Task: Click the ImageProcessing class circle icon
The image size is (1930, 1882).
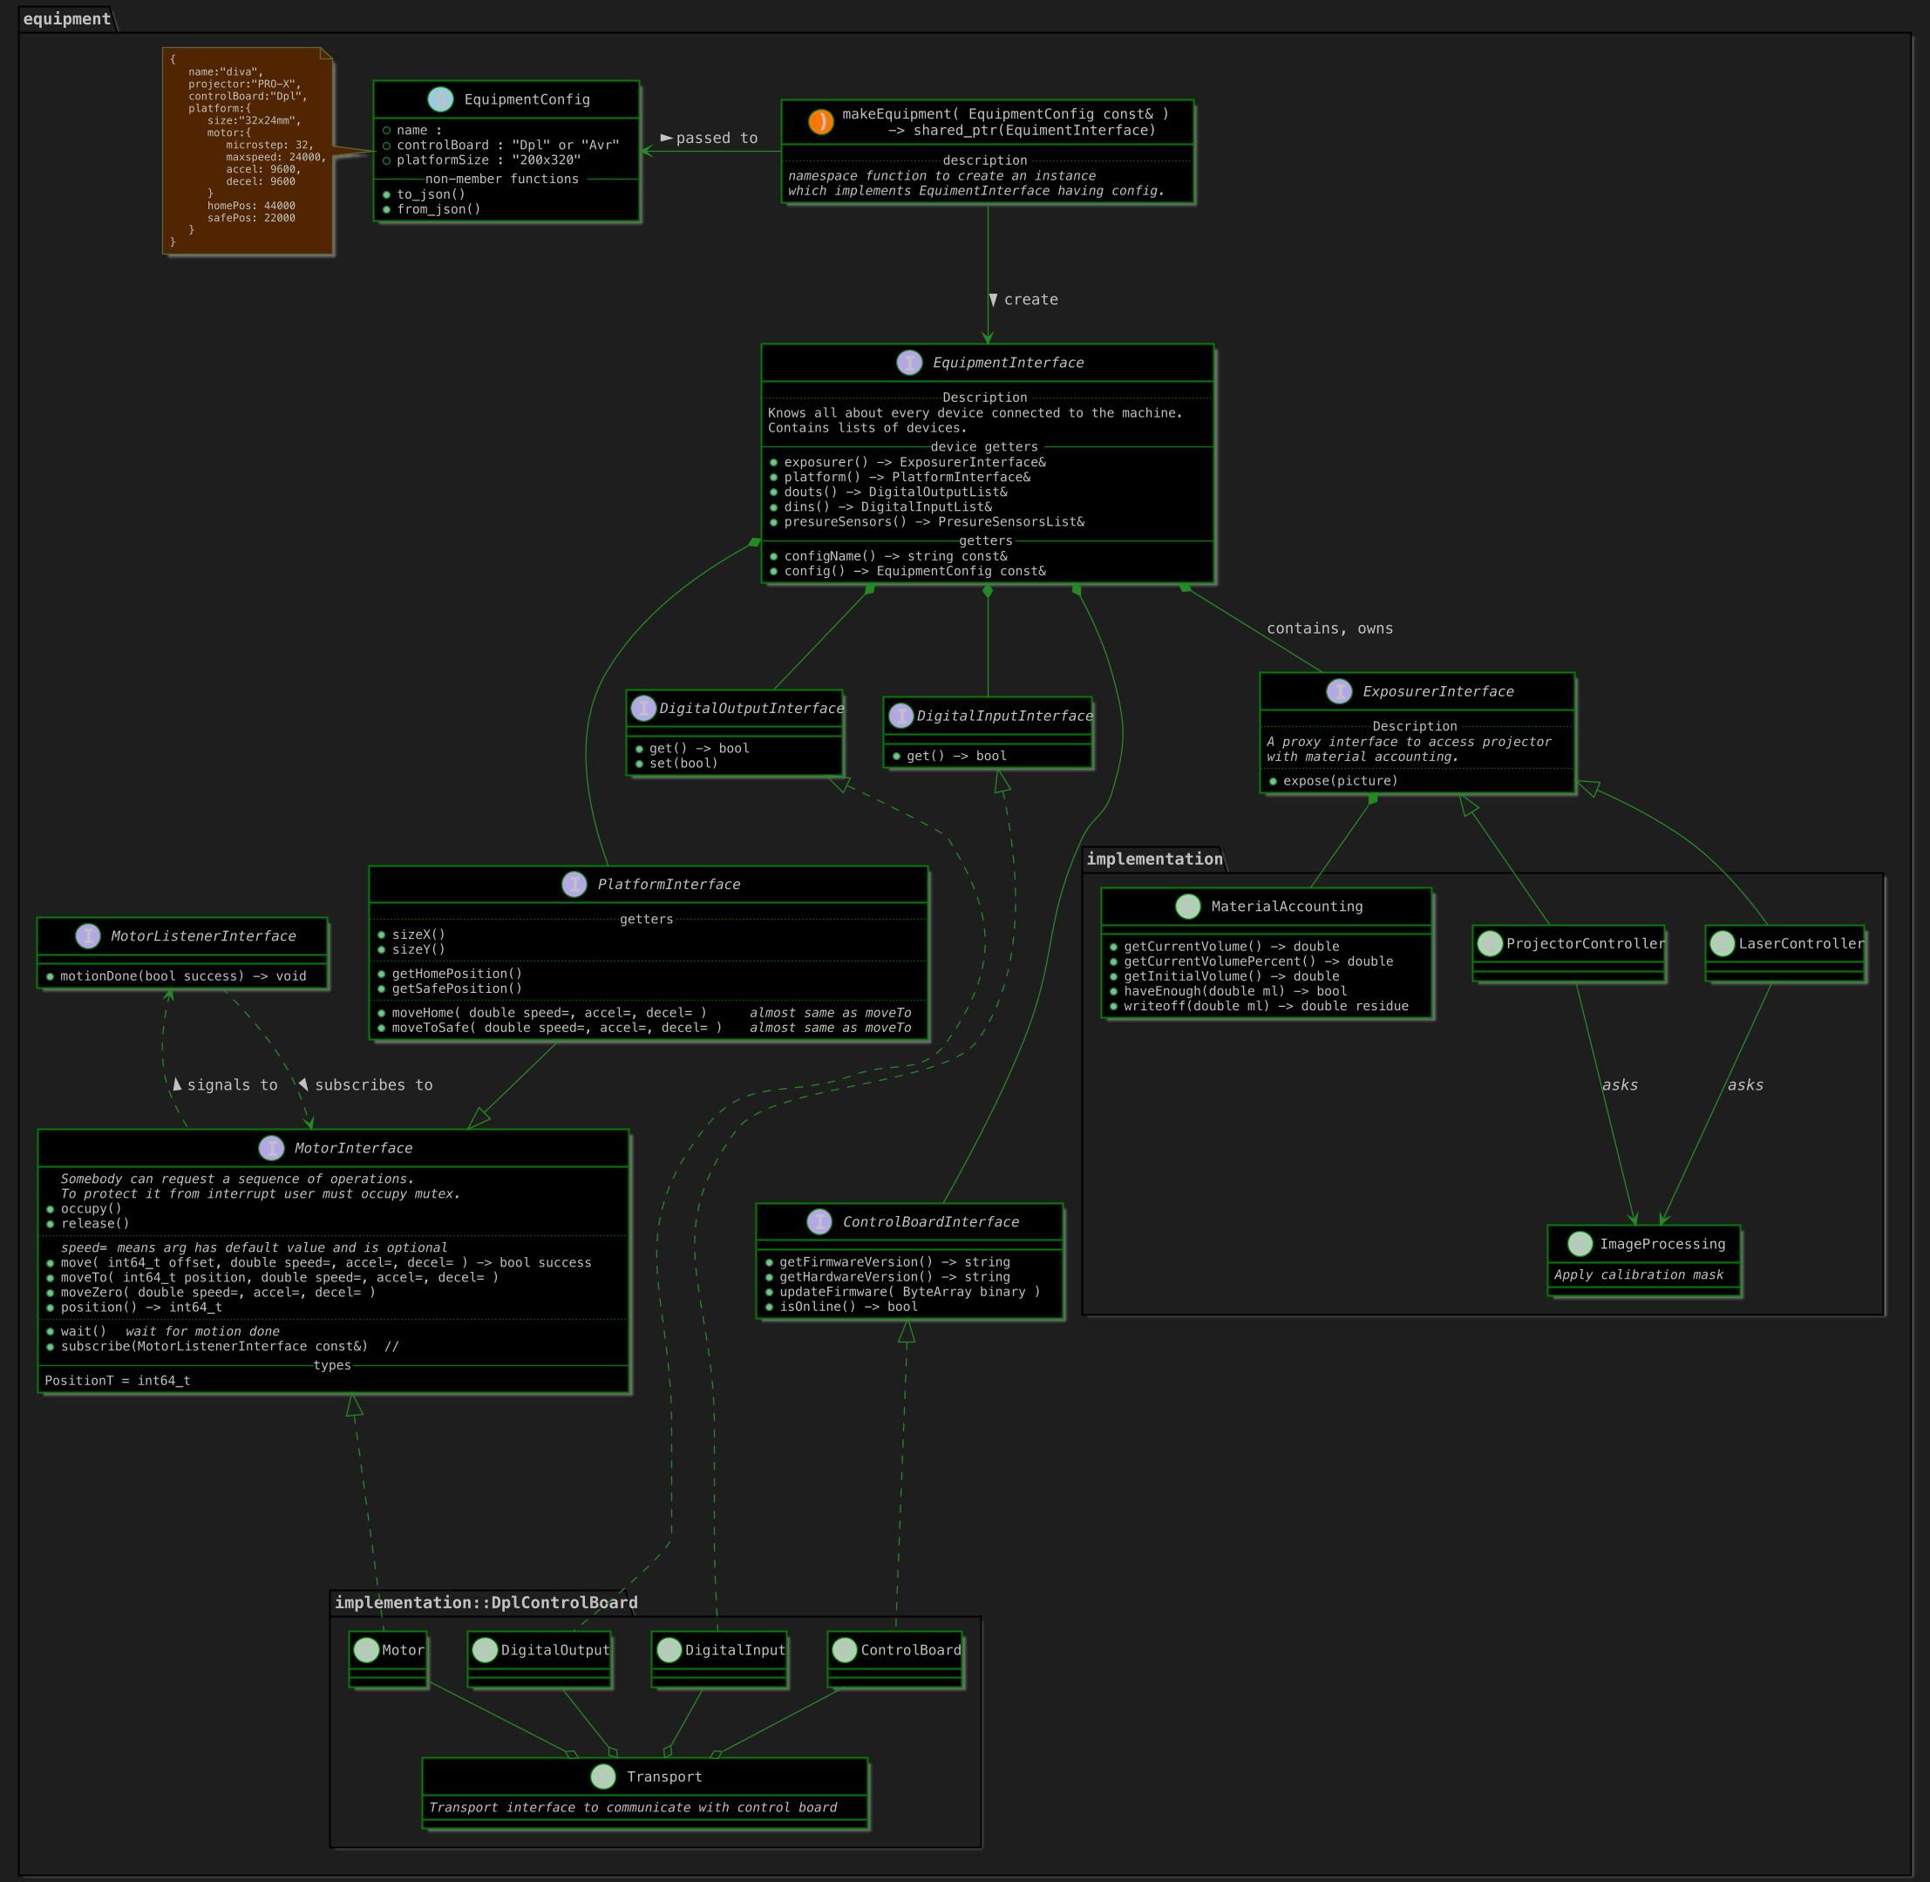Action: pyautogui.click(x=1580, y=1243)
